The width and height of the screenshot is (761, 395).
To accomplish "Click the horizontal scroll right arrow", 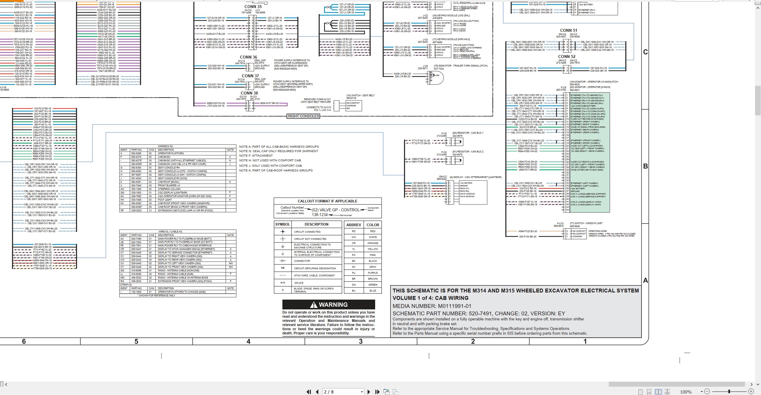I will click(751, 384).
